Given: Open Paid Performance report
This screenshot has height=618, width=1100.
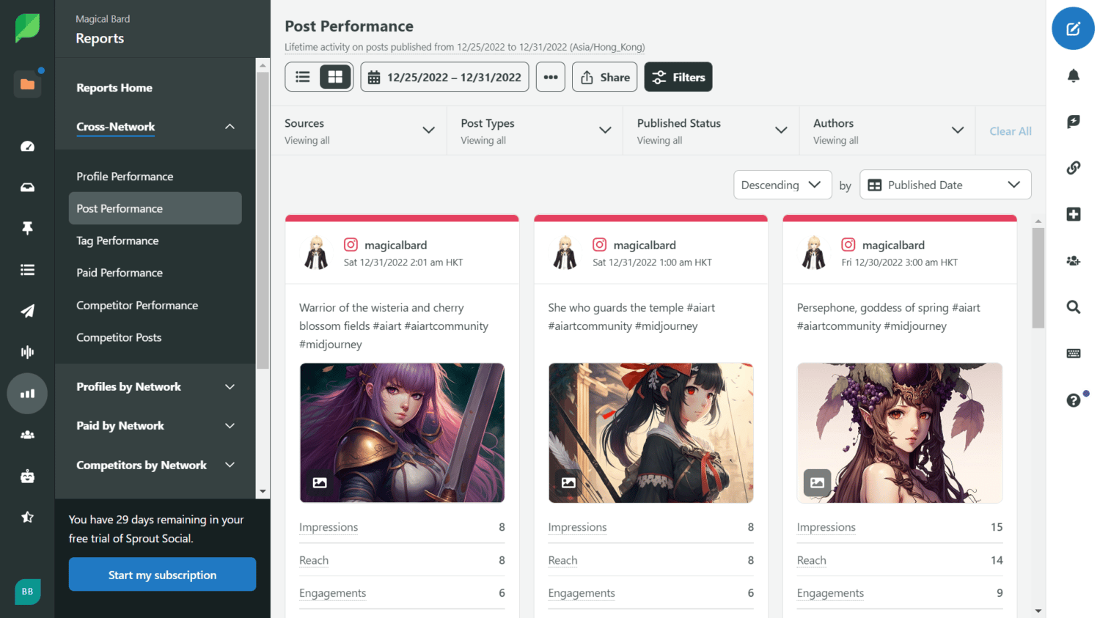Looking at the screenshot, I should click(120, 273).
